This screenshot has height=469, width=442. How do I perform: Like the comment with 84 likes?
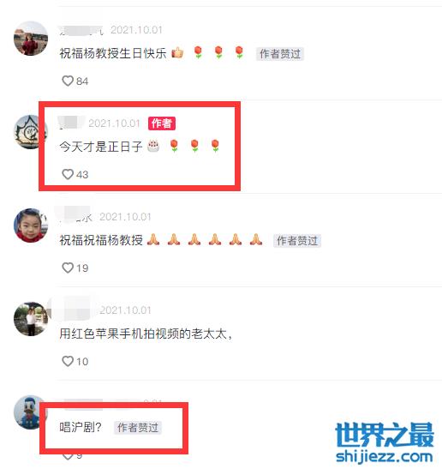(x=68, y=81)
